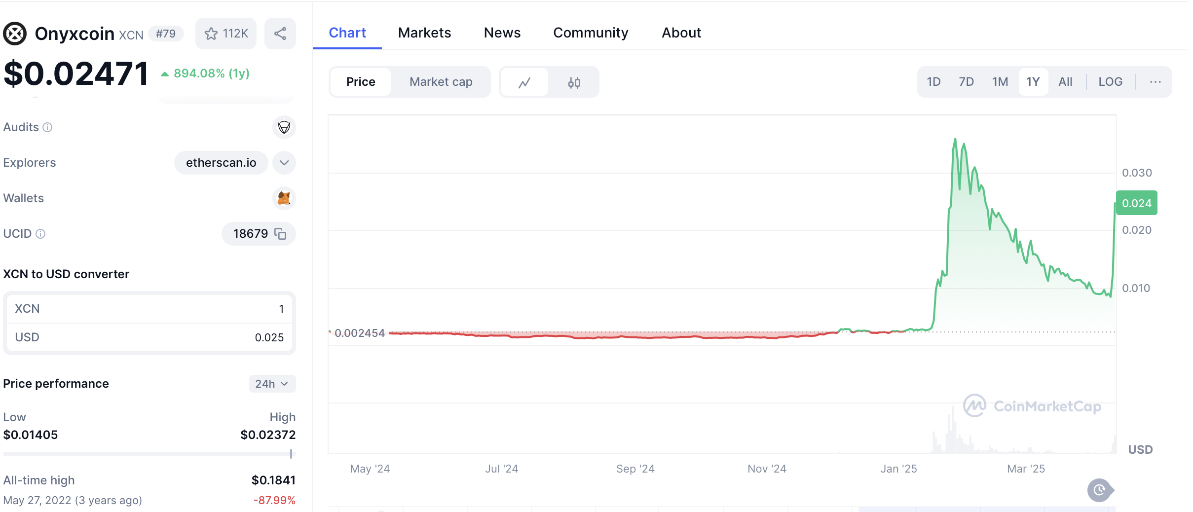This screenshot has width=1193, height=512.
Task: Show info tooltip next to Audits
Action: coord(47,127)
